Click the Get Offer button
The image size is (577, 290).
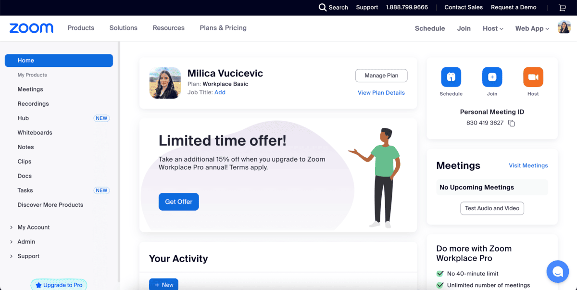click(x=179, y=202)
